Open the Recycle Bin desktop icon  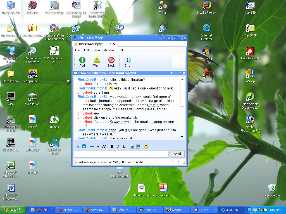(x=272, y=190)
